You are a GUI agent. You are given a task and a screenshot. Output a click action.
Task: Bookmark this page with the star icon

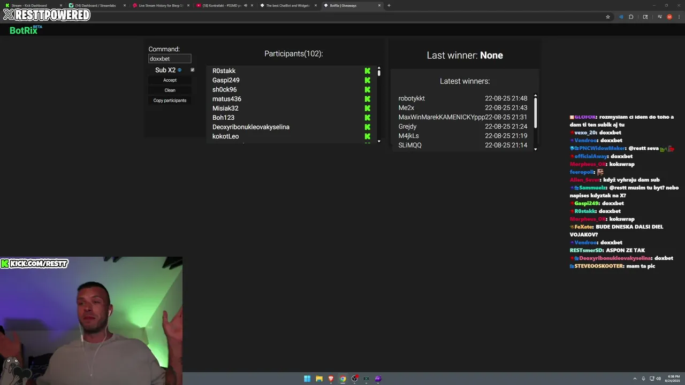click(608, 17)
